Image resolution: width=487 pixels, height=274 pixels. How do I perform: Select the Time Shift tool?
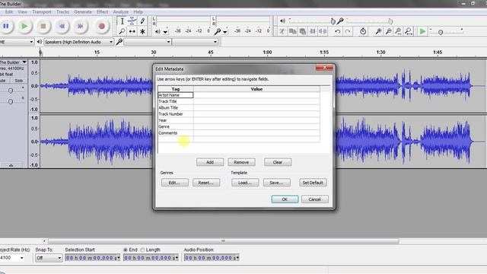132,31
